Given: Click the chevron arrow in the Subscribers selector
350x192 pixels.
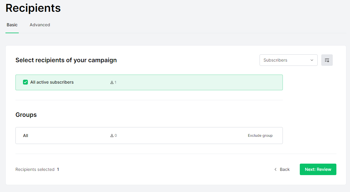Looking at the screenshot, I should tap(312, 60).
